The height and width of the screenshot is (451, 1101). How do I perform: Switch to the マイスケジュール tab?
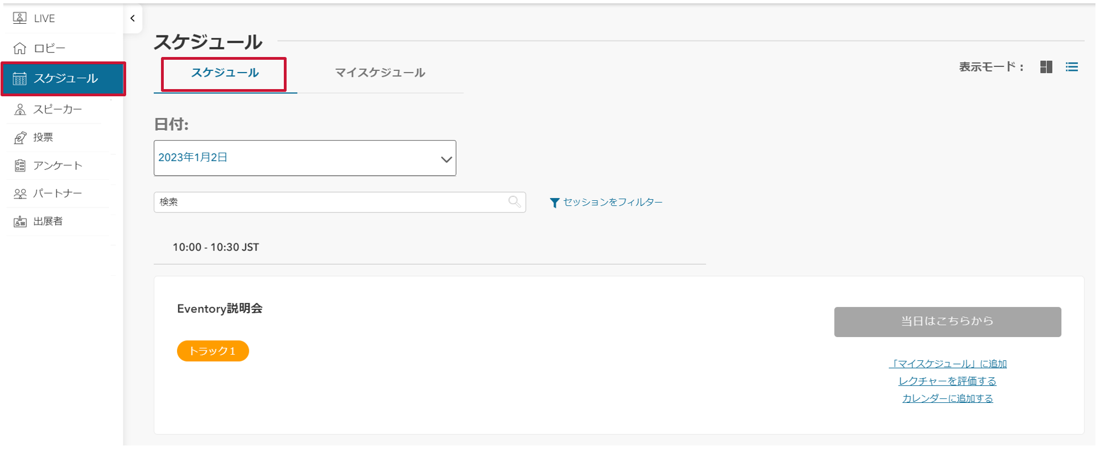(x=380, y=72)
